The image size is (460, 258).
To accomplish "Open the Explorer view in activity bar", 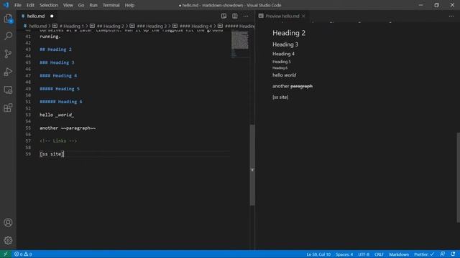I will pyautogui.click(x=8, y=19).
